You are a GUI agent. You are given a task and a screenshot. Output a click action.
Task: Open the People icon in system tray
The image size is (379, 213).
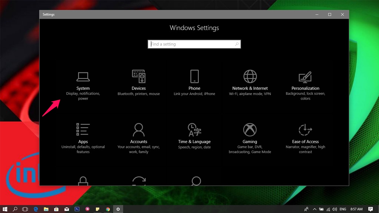click(306, 209)
